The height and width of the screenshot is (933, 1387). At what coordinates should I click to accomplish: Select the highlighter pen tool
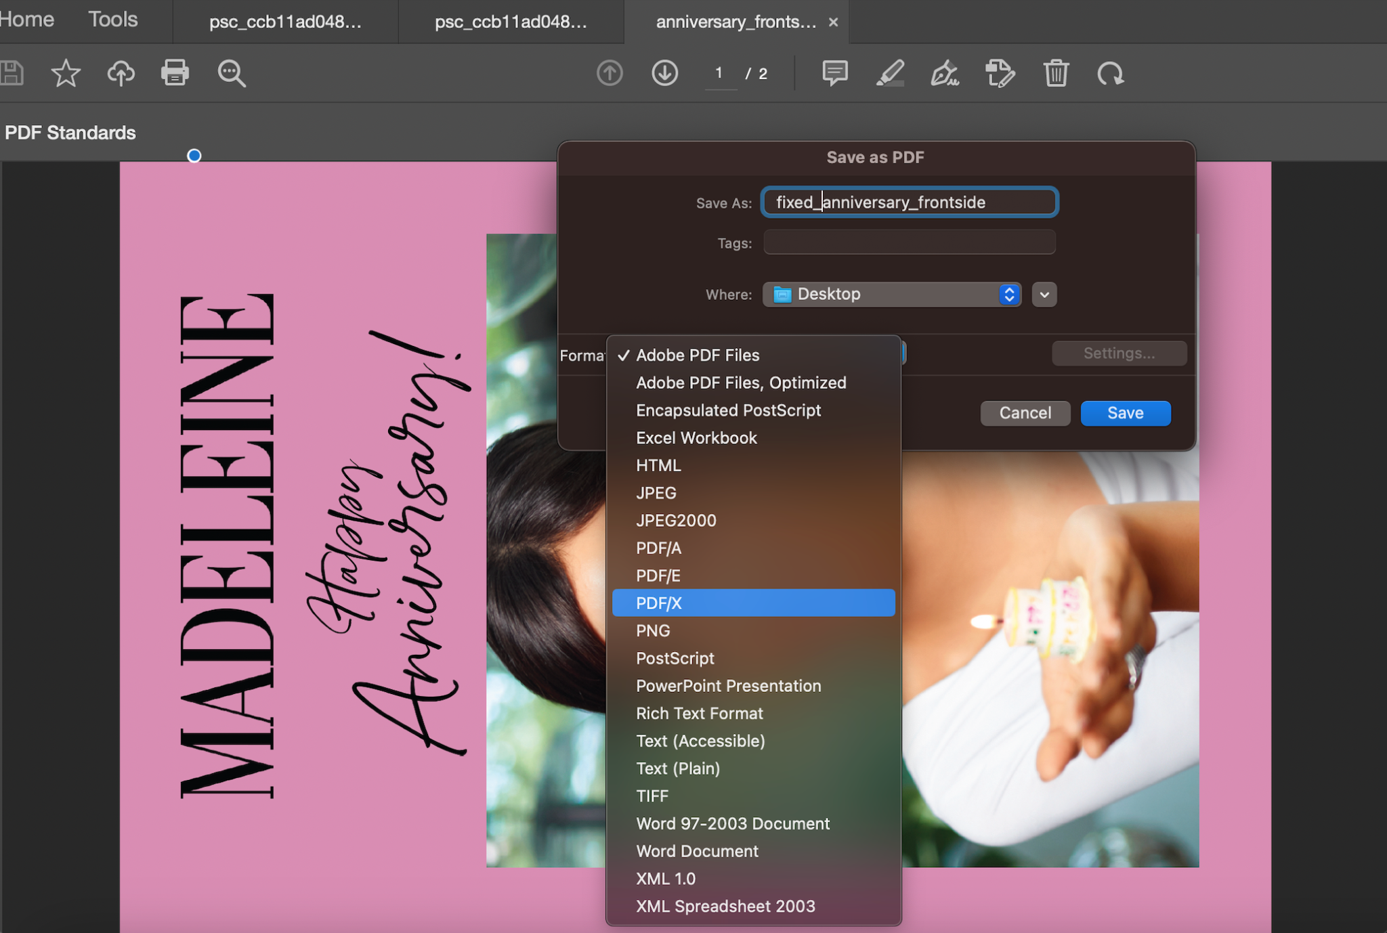[x=890, y=73]
